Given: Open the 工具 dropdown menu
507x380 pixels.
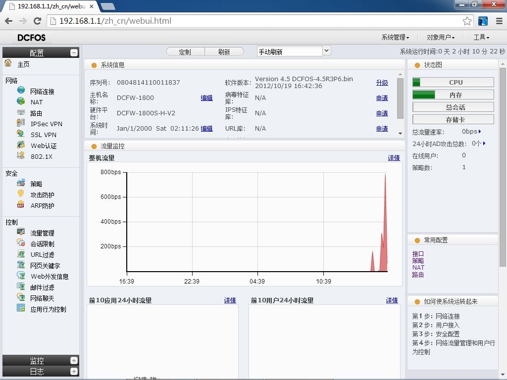Looking at the screenshot, I should [481, 38].
